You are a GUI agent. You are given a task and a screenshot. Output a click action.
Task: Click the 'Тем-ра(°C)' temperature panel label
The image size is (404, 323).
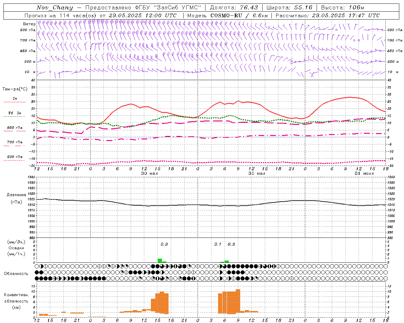point(15,89)
